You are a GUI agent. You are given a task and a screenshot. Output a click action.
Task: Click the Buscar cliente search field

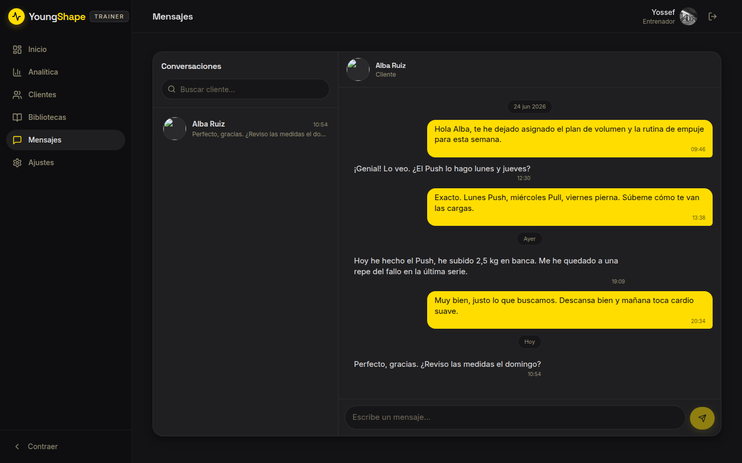click(245, 89)
